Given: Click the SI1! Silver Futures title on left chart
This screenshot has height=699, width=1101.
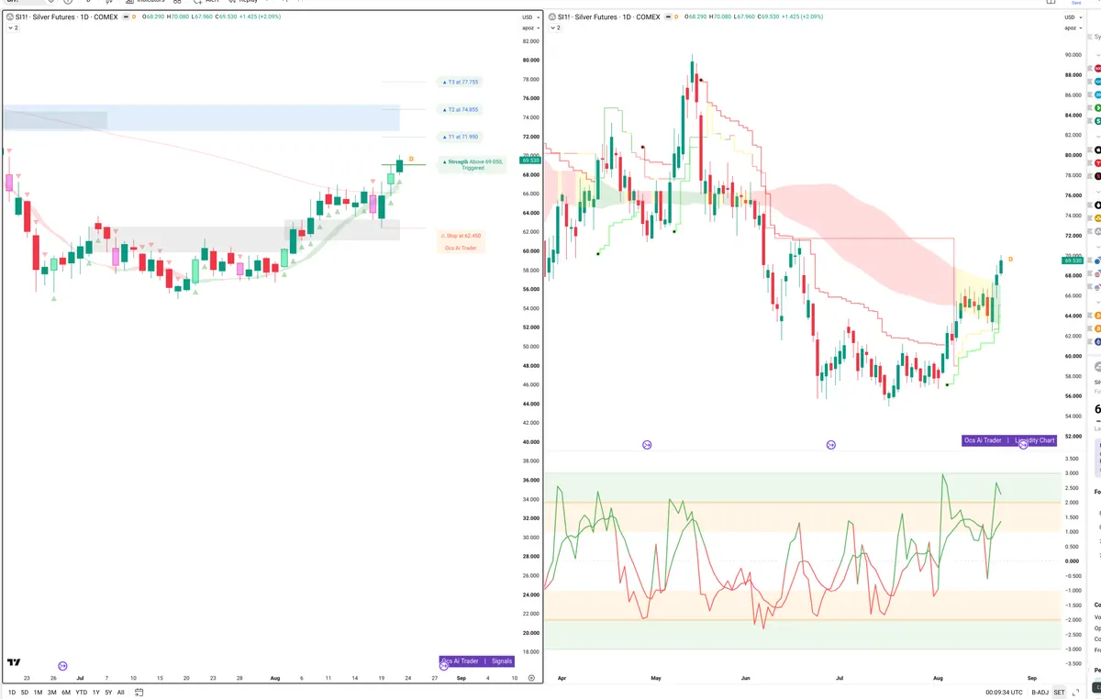Looking at the screenshot, I should [x=66, y=17].
